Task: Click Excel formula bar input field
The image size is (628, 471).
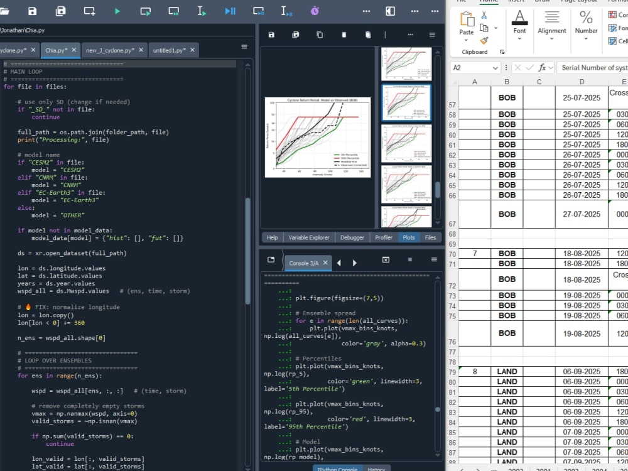Action: pos(592,68)
